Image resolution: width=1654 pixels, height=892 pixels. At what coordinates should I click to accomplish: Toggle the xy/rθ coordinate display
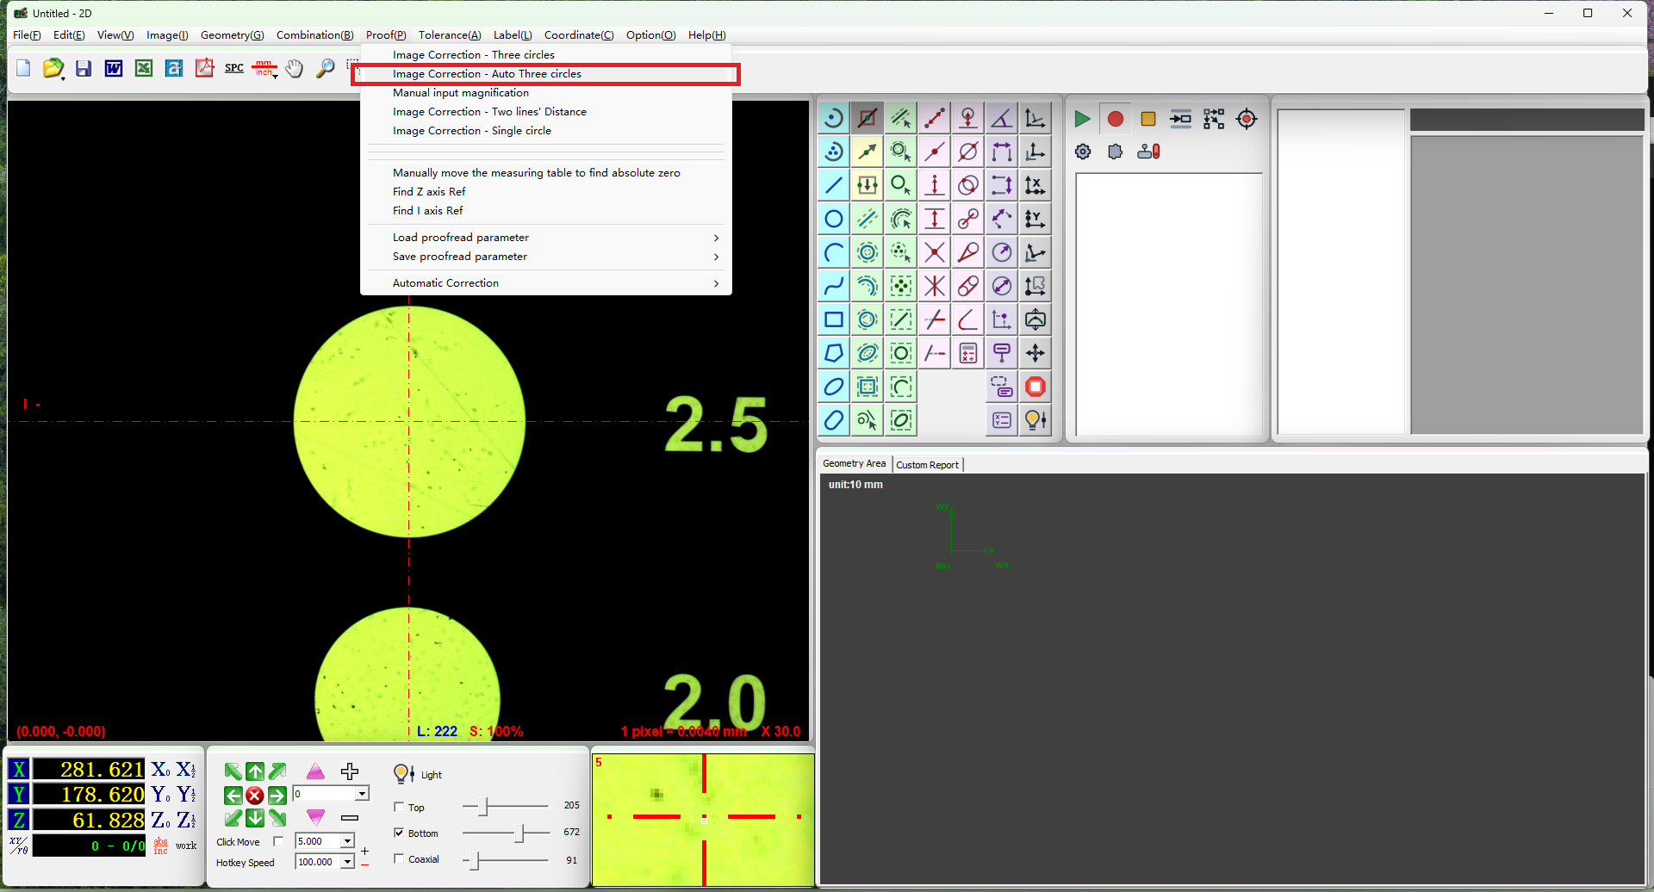coord(19,846)
